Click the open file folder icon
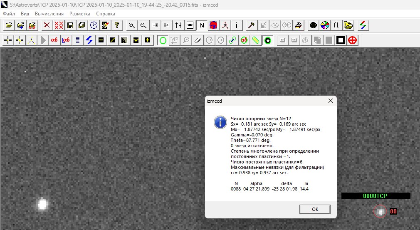 pyautogui.click(x=9, y=25)
